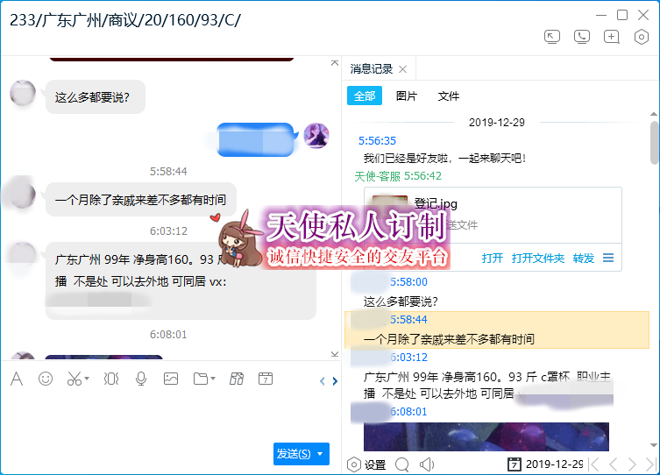The height and width of the screenshot is (475, 660).
Task: Start a voice call with phone icon
Action: click(x=582, y=37)
